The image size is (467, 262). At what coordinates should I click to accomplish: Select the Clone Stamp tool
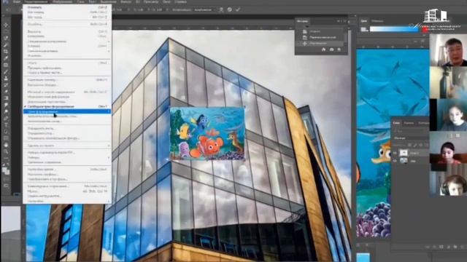click(x=6, y=79)
